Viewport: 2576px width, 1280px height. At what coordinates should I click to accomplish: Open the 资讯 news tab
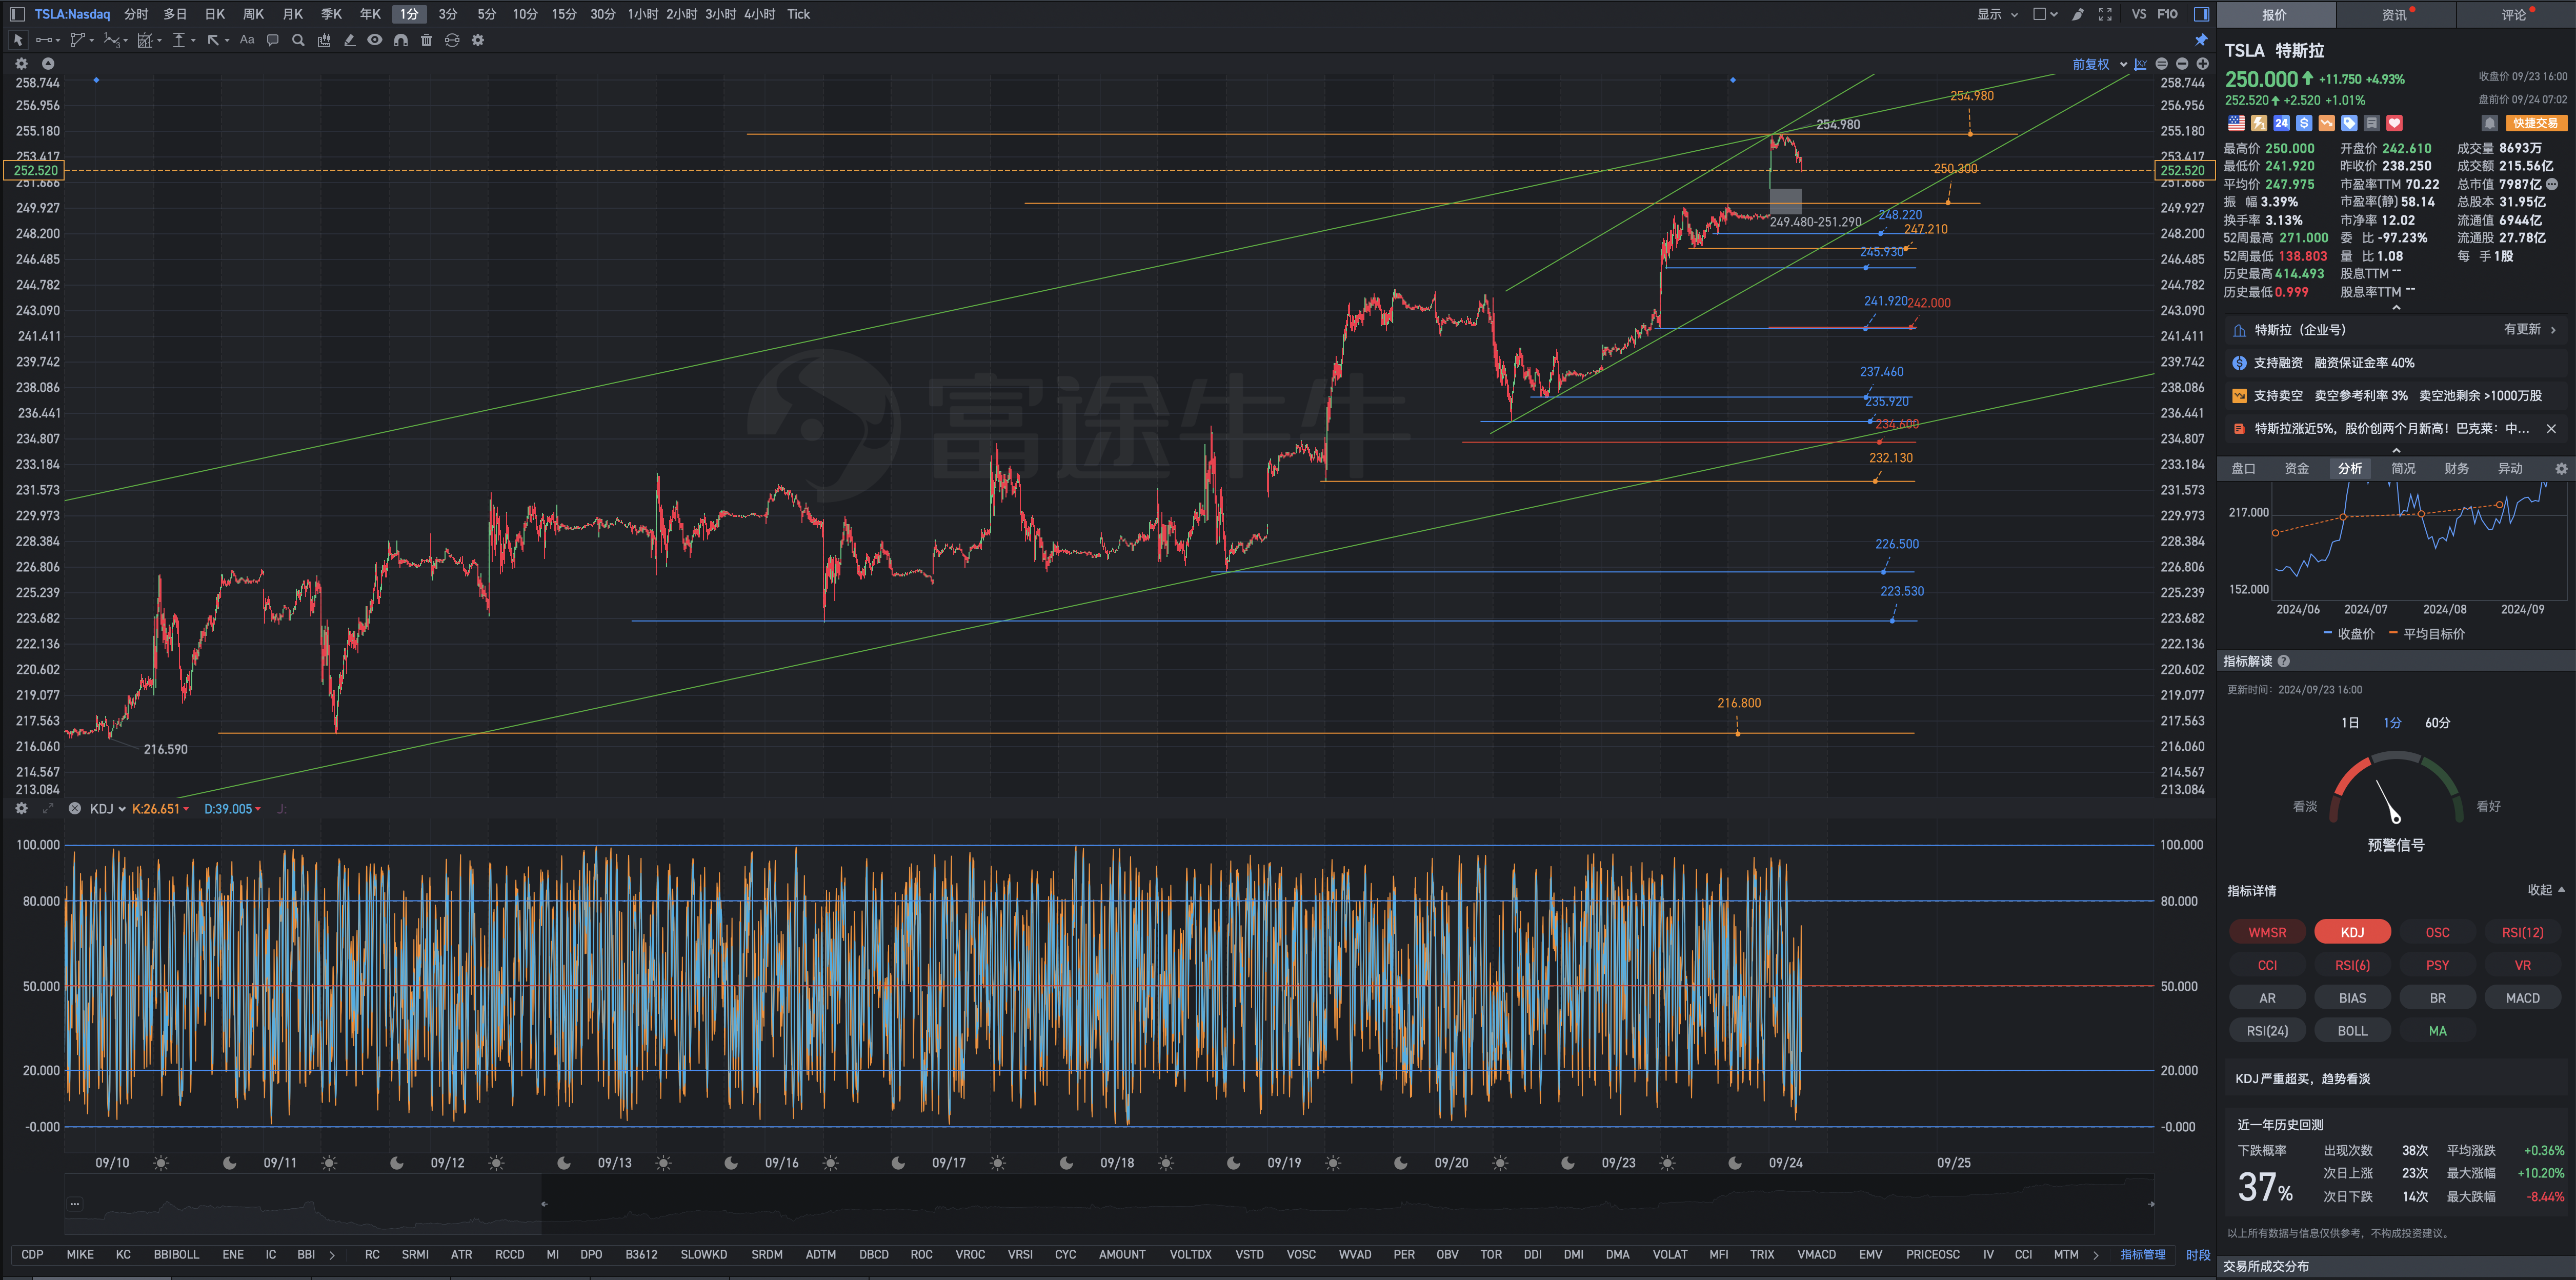(x=2395, y=14)
